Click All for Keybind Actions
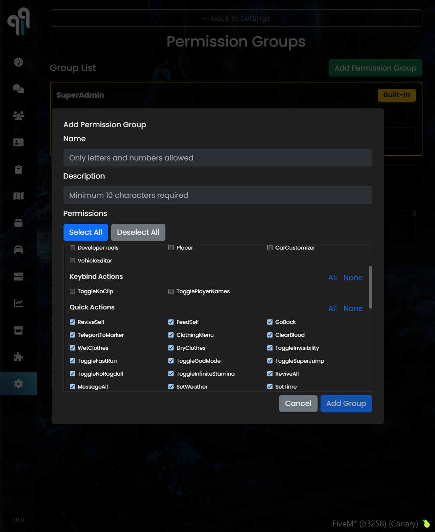The height and width of the screenshot is (532, 435). pos(332,278)
